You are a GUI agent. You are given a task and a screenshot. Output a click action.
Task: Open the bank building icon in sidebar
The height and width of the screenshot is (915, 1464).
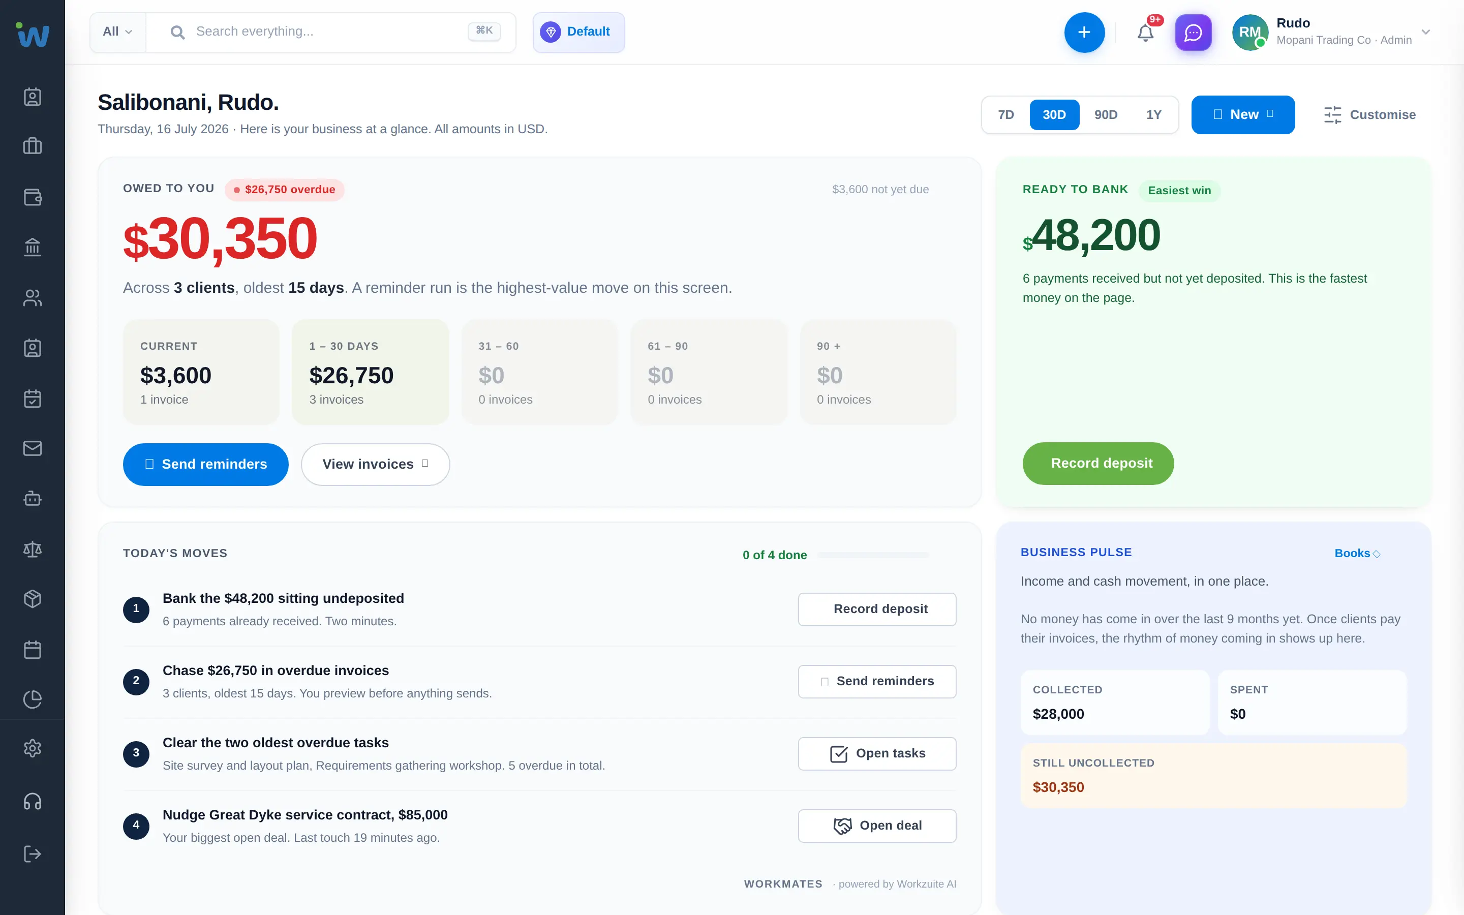coord(32,247)
